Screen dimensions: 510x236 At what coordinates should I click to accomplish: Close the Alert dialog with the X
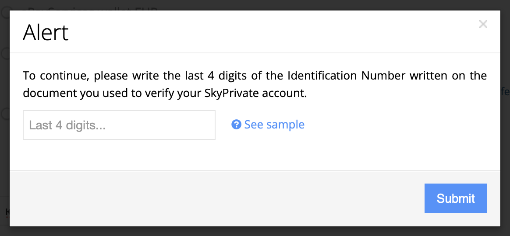click(483, 24)
